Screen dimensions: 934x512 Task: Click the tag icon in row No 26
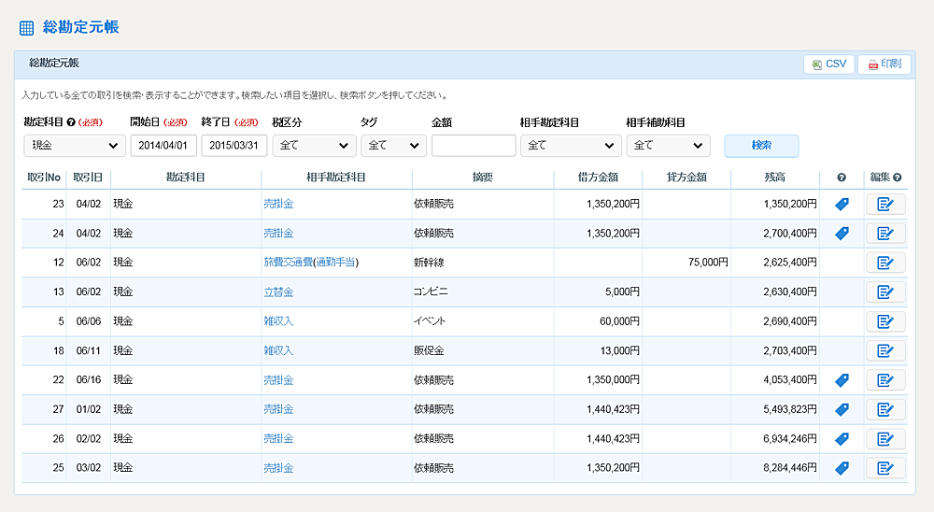coord(842,439)
